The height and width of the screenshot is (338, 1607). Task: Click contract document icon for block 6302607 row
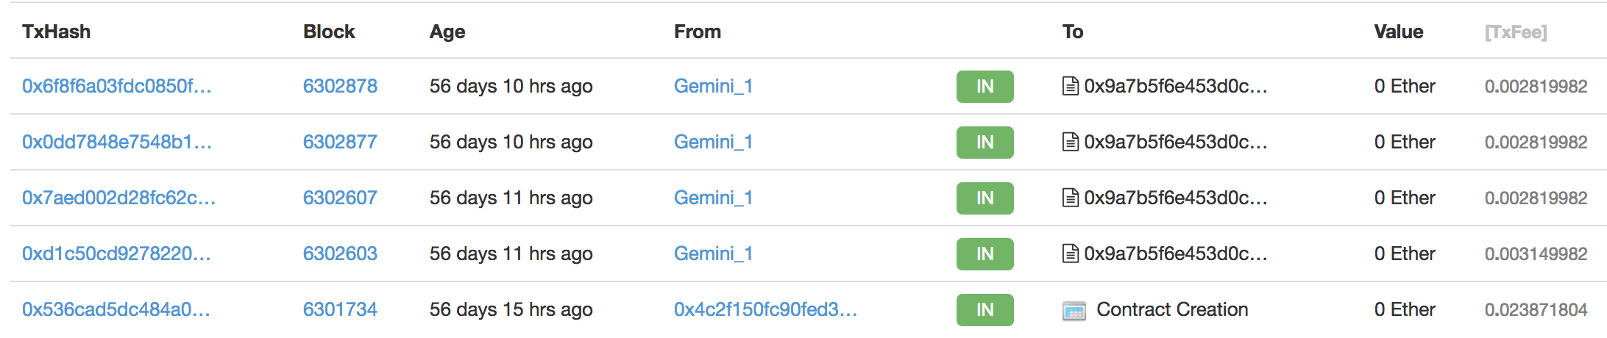pos(1071,198)
